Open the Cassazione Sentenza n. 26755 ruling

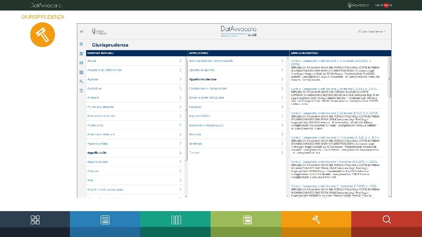click(334, 113)
